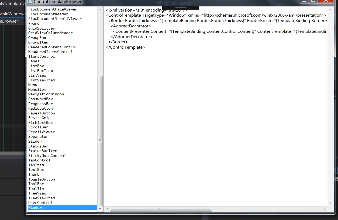
Task: Select GroupItem in the list
Action: pyautogui.click(x=63, y=42)
